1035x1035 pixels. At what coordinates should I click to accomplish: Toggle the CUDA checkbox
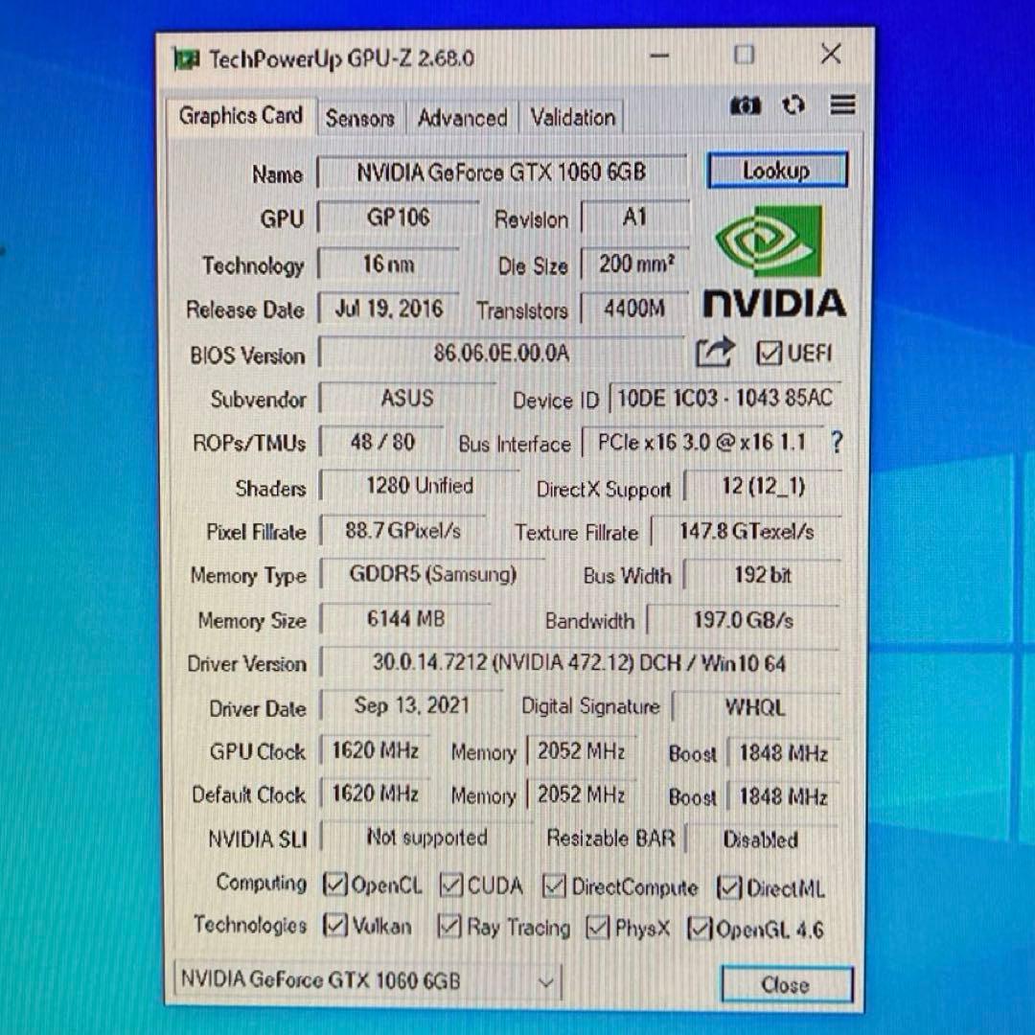click(x=451, y=885)
